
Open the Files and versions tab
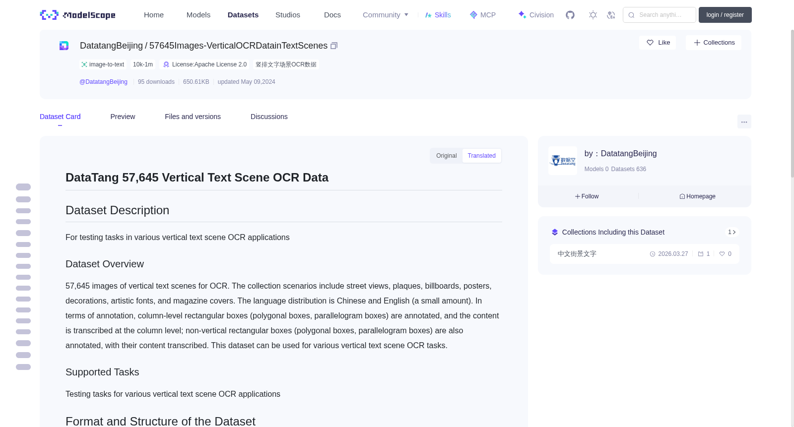[x=193, y=117]
